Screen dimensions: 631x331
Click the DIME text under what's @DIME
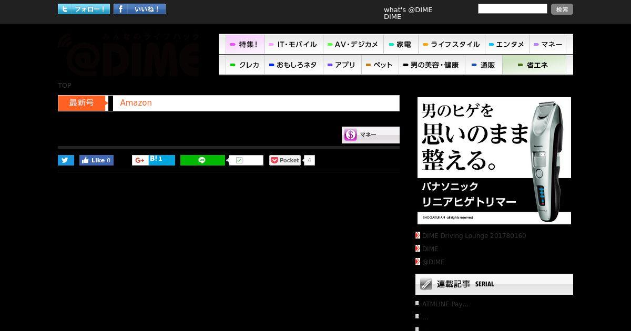point(392,17)
